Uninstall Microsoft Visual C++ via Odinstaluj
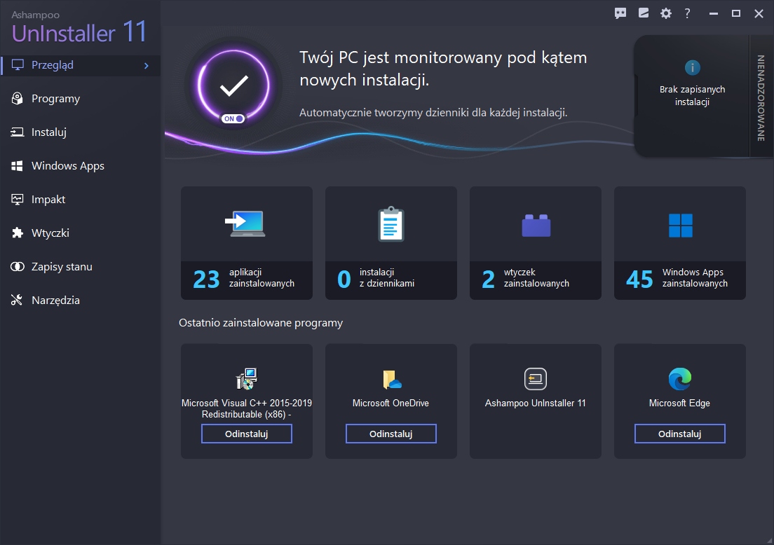This screenshot has width=774, height=545. coord(246,434)
